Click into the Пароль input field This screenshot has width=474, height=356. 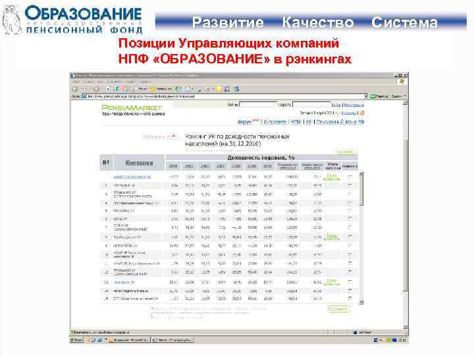pos(311,105)
